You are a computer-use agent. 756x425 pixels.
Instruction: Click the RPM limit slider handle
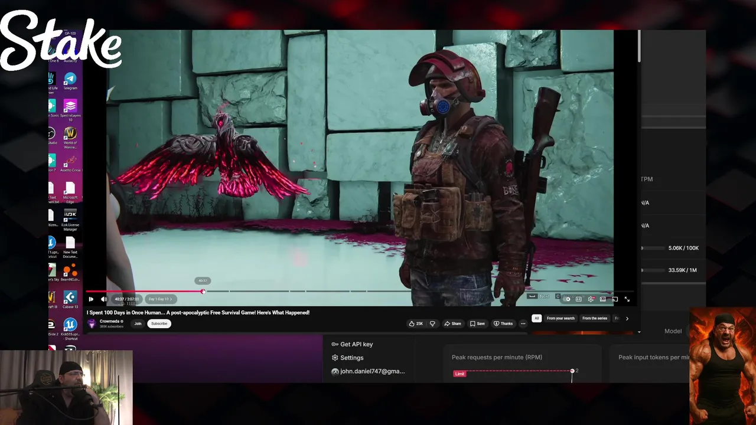(572, 371)
